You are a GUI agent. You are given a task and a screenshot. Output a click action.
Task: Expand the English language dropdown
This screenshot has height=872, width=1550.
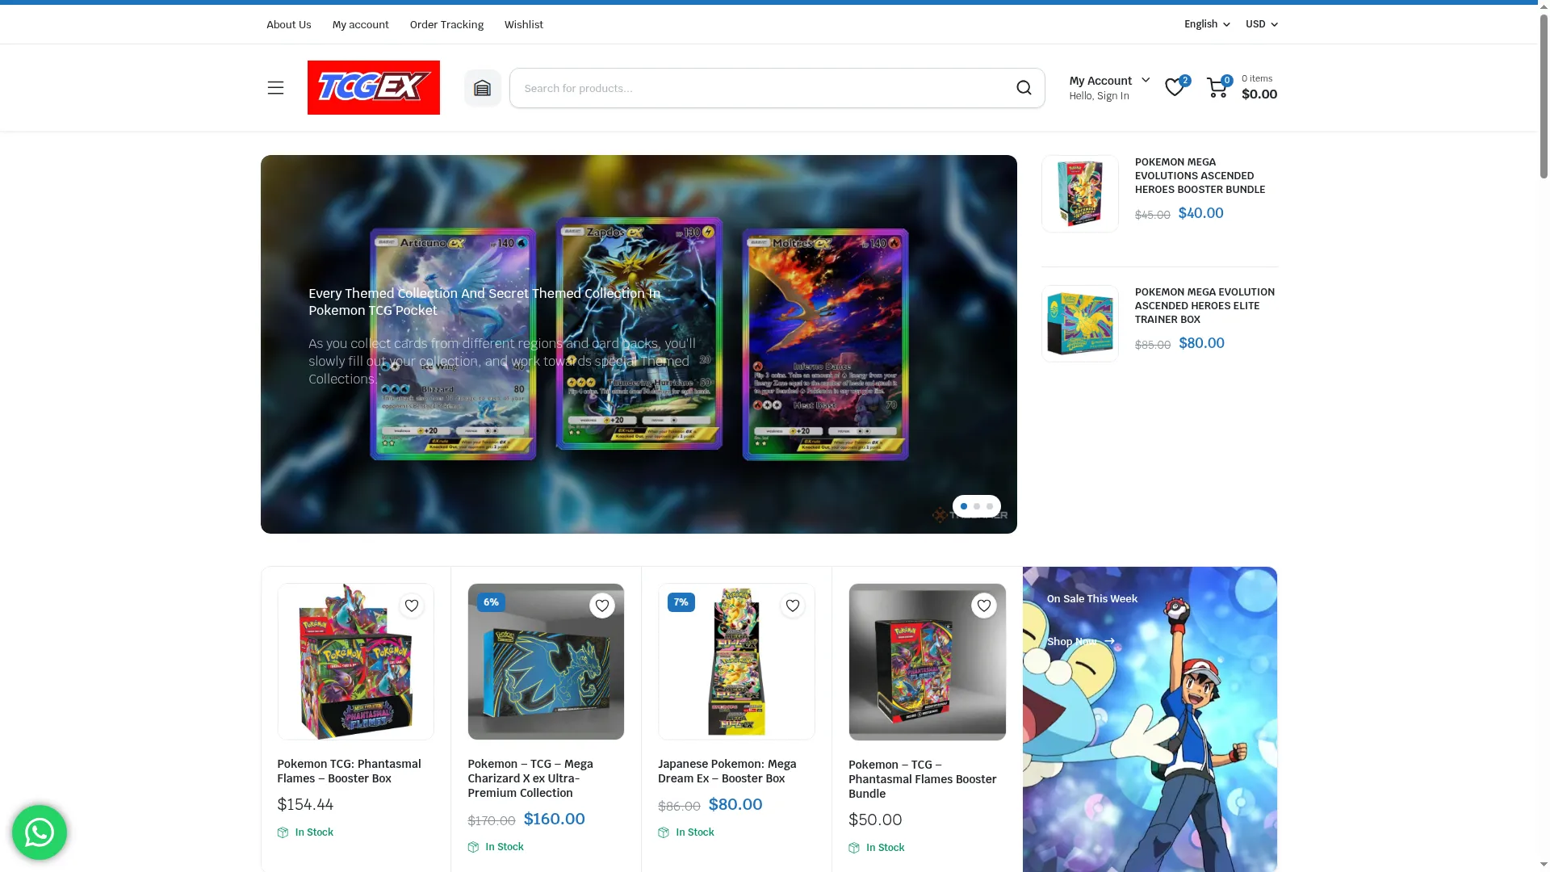pos(1207,24)
